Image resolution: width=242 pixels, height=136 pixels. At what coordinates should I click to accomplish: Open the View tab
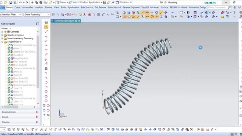pos(56,8)
